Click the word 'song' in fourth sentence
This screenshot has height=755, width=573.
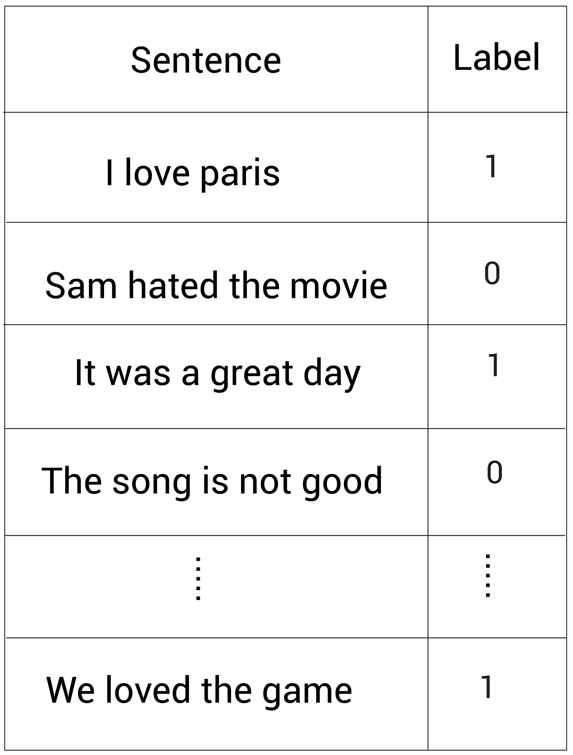click(151, 482)
